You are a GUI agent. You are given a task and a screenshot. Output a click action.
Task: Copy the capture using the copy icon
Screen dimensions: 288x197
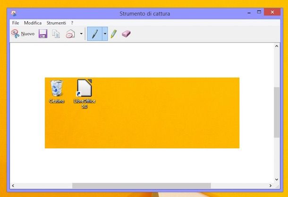(x=56, y=34)
